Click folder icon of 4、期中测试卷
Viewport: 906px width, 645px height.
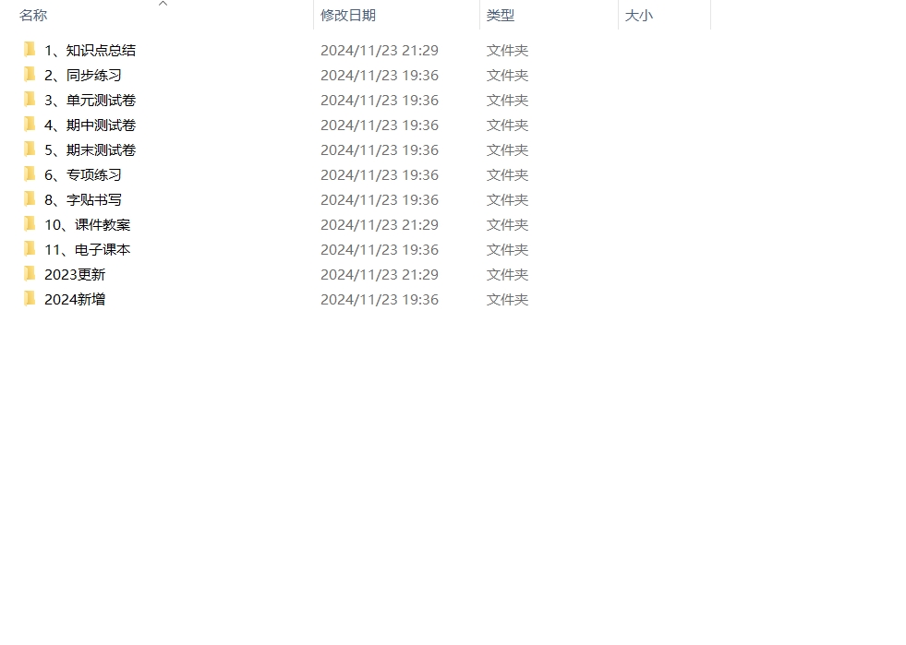pyautogui.click(x=30, y=125)
